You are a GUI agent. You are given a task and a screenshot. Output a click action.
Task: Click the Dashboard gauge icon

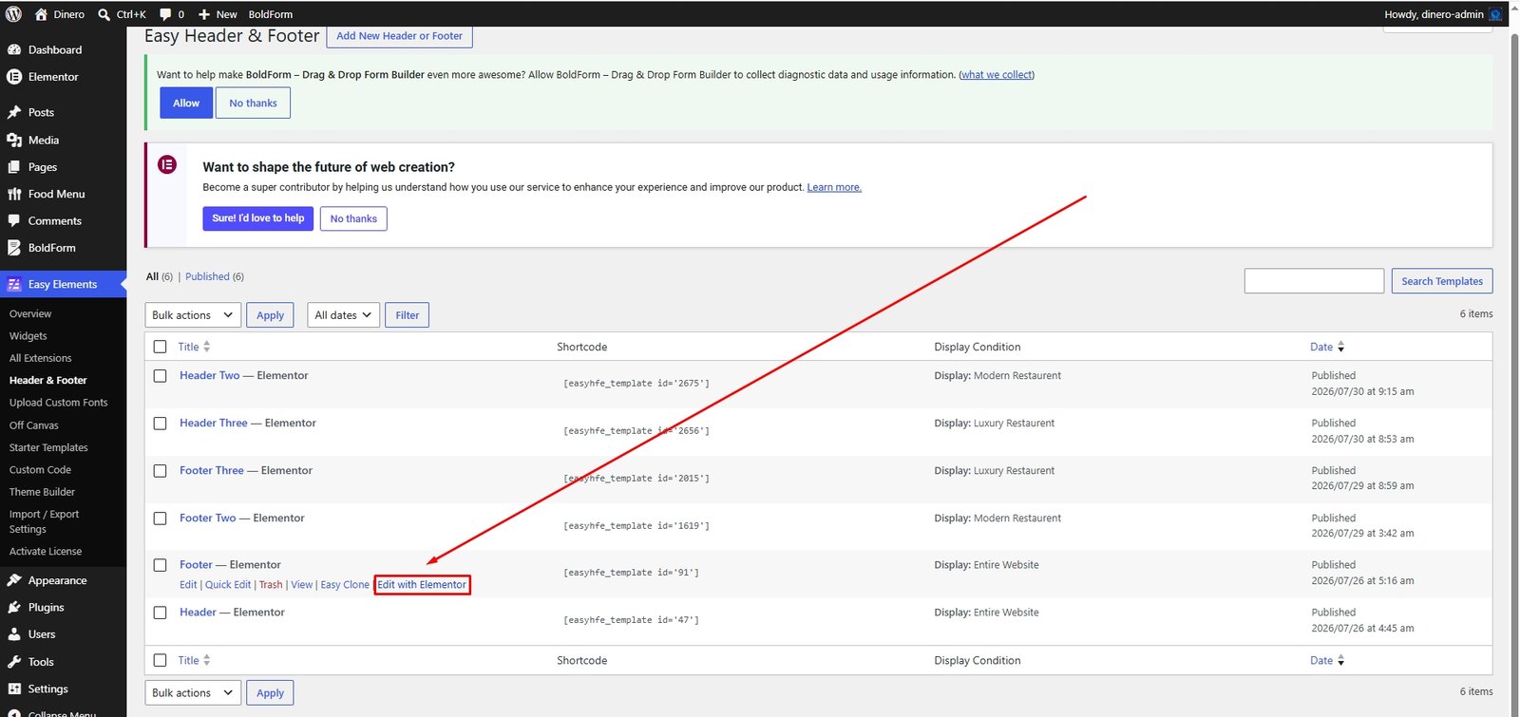pos(14,49)
